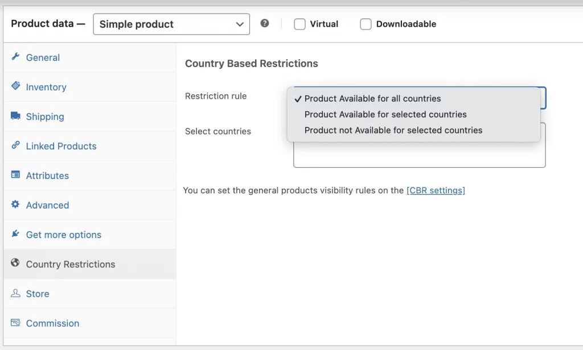The width and height of the screenshot is (583, 350).
Task: Click the Country Restrictions globe icon
Action: (15, 264)
